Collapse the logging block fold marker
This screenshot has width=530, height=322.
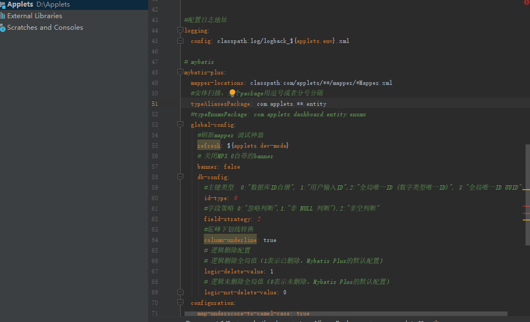point(180,30)
